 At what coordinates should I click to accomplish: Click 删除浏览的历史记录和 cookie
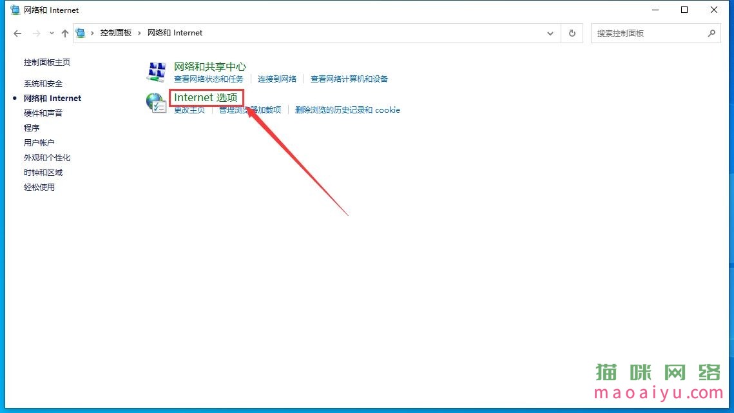click(x=348, y=110)
